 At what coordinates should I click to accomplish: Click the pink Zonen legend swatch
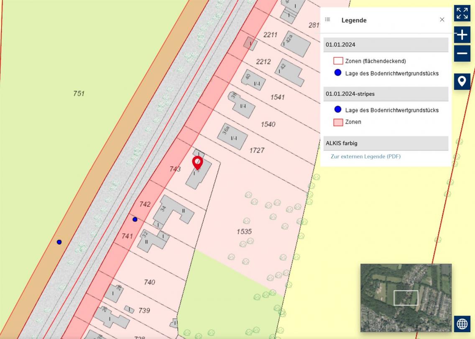point(338,122)
